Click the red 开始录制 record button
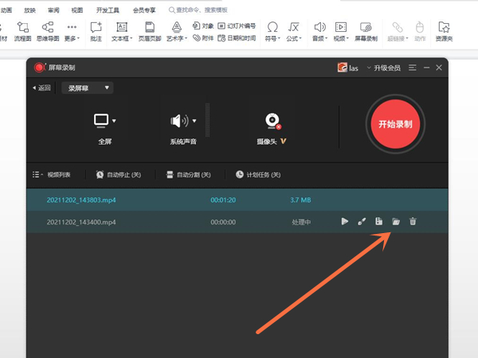 click(x=396, y=124)
